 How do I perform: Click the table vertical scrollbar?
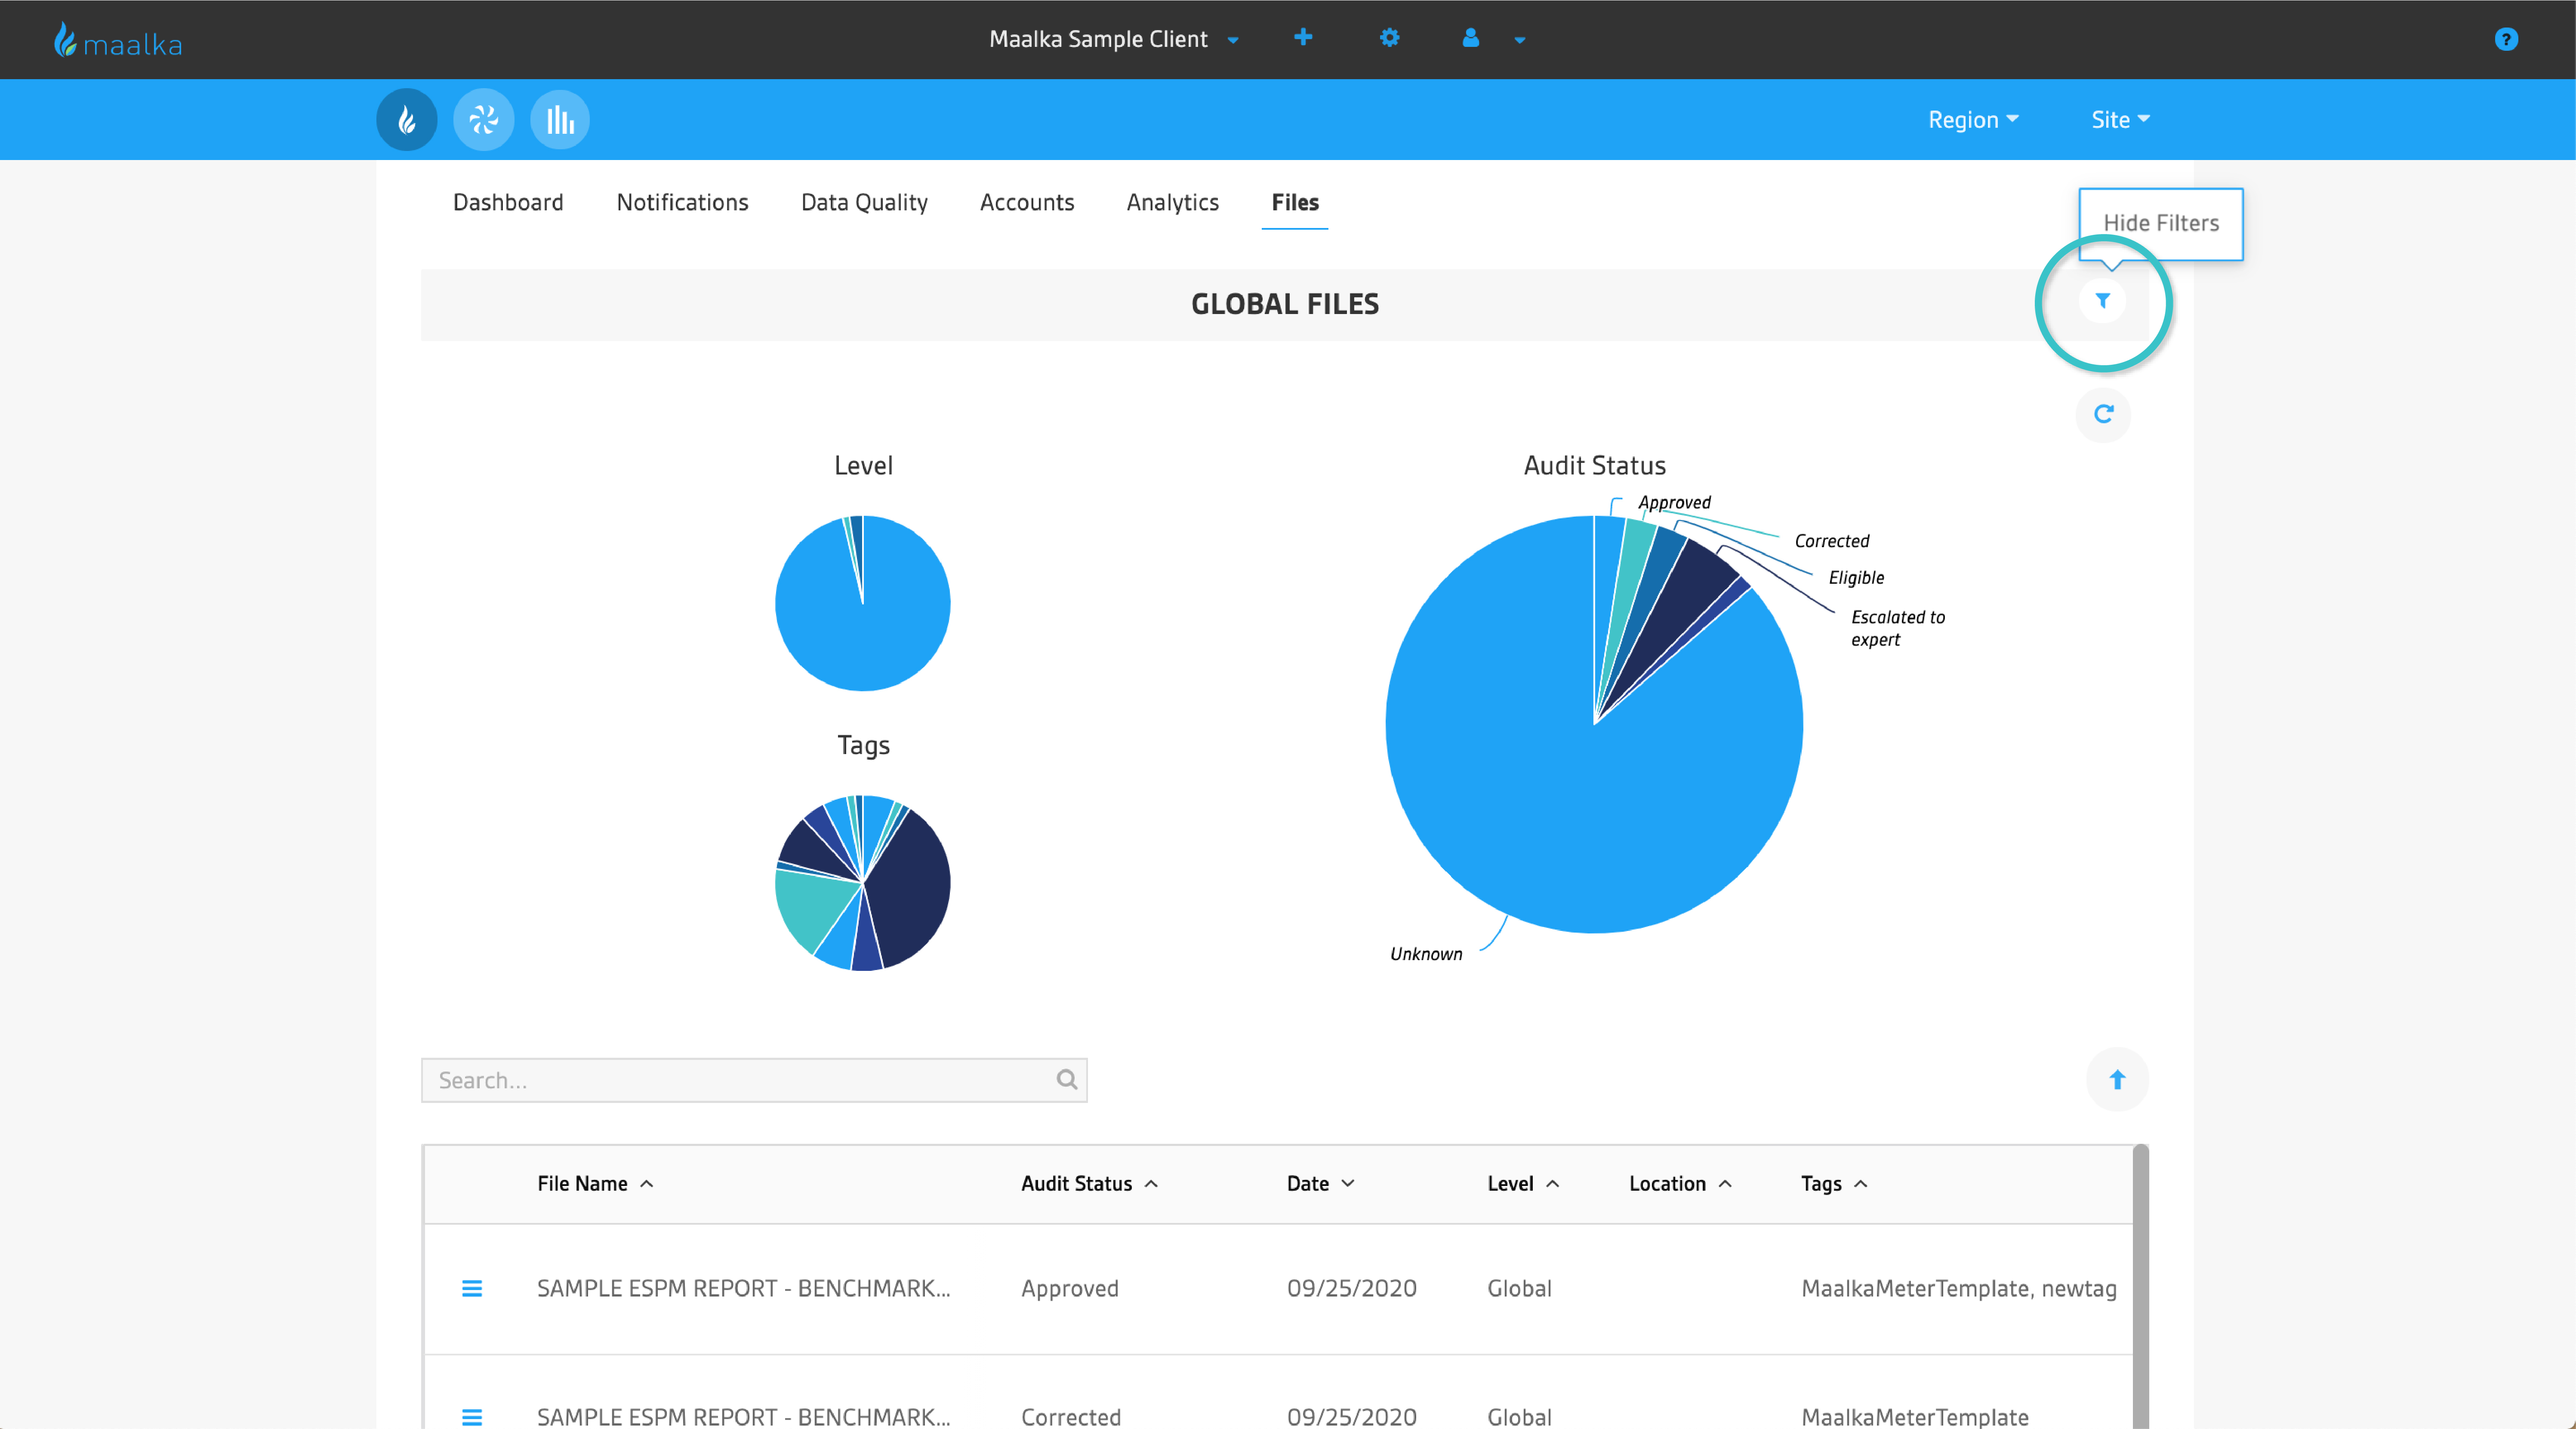coord(2140,1286)
